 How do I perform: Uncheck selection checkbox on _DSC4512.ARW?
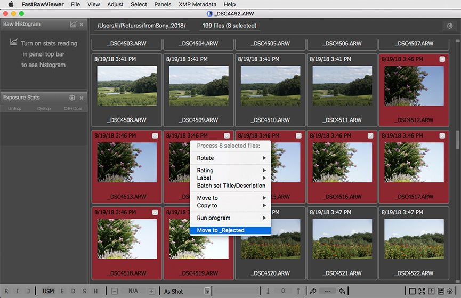[x=442, y=60]
